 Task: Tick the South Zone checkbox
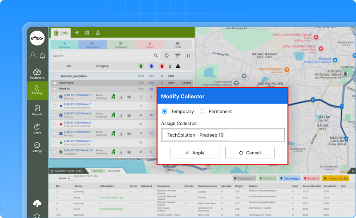55,83
